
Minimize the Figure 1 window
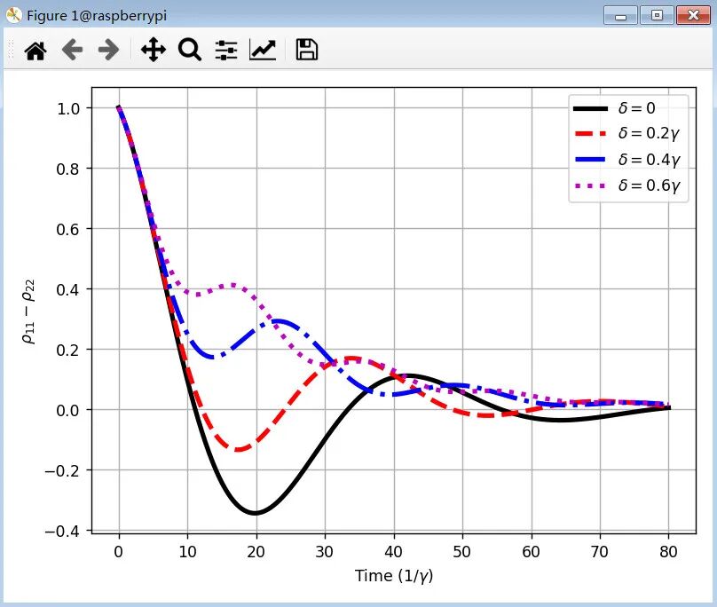tap(620, 15)
